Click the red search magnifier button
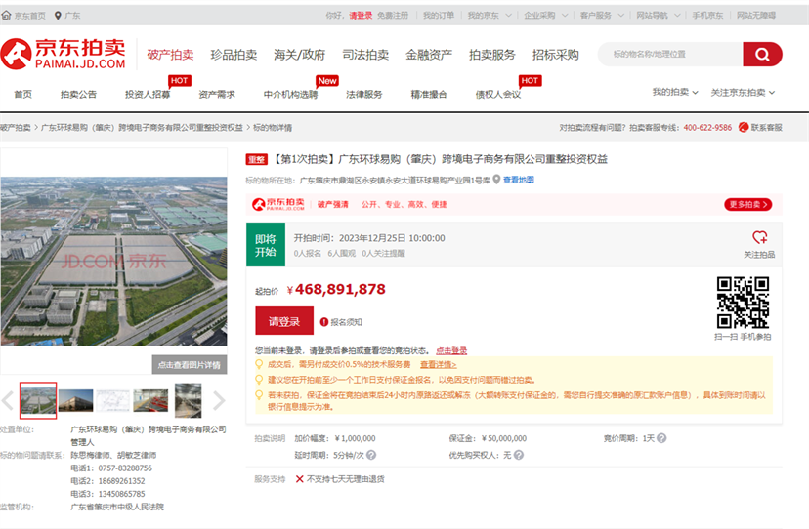 (762, 54)
